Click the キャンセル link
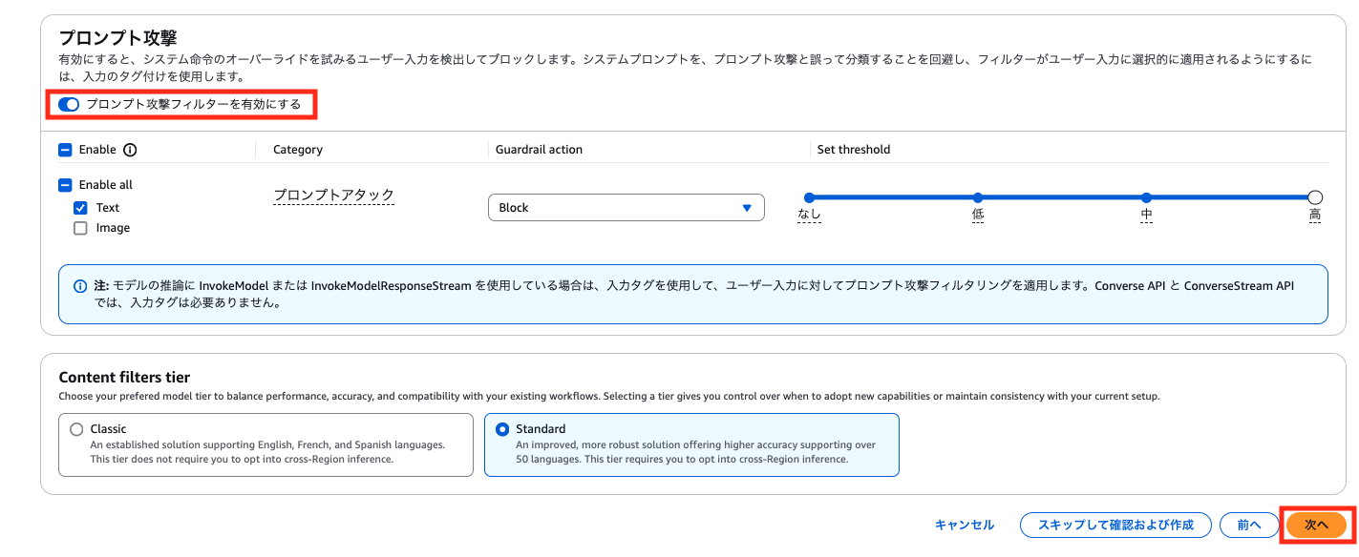The width and height of the screenshot is (1359, 557). click(964, 525)
